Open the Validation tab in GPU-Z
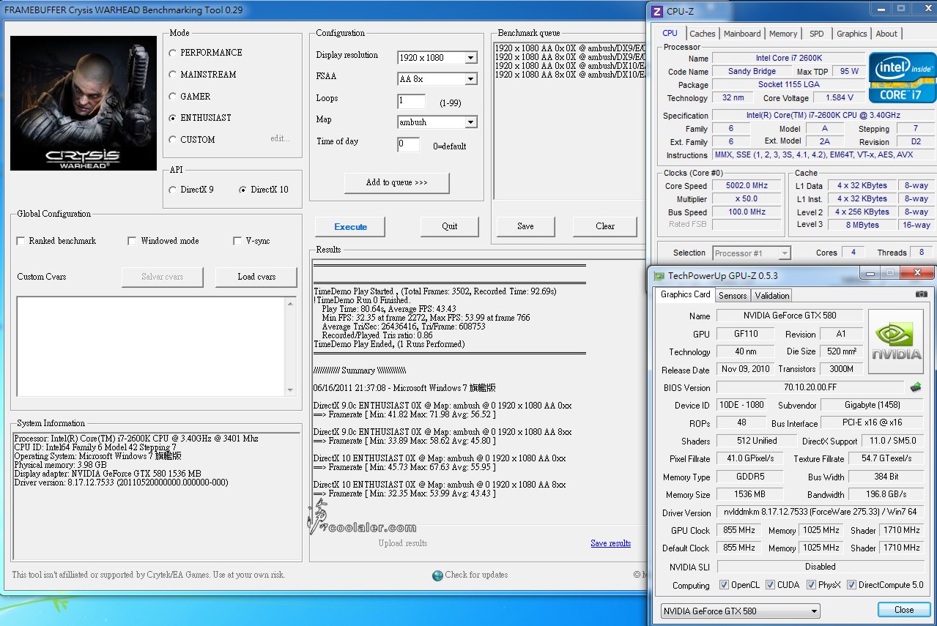Screen dimensions: 937x626 tap(772, 296)
